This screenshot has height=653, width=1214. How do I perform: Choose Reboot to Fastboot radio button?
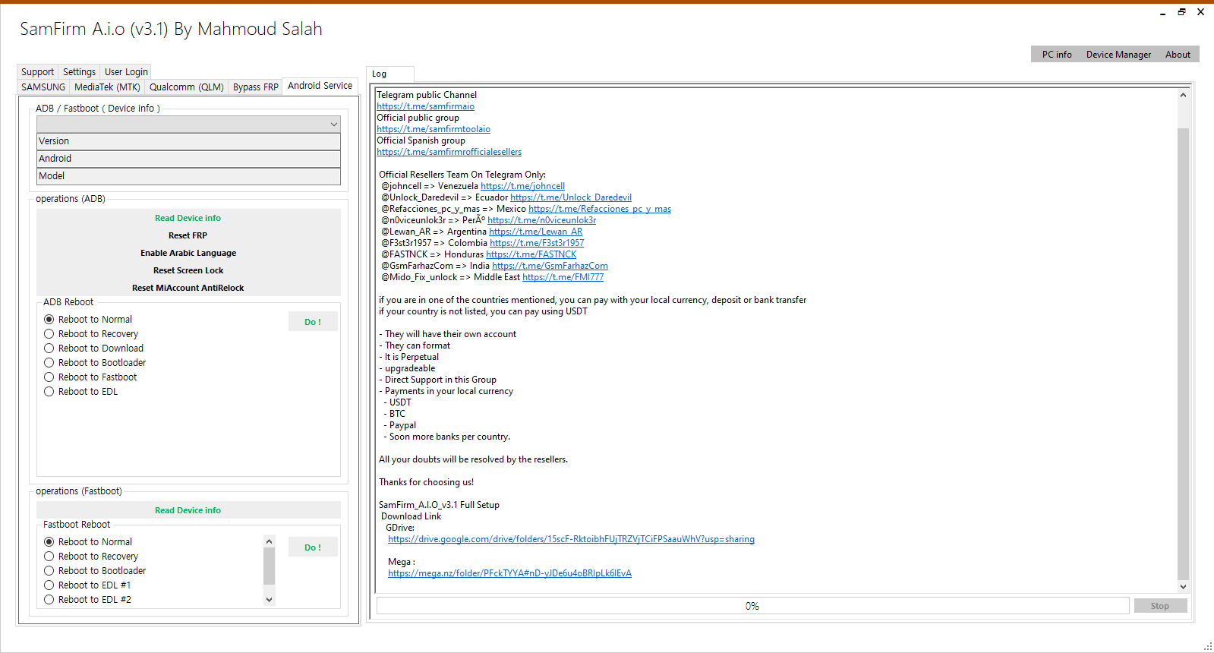pos(90,377)
